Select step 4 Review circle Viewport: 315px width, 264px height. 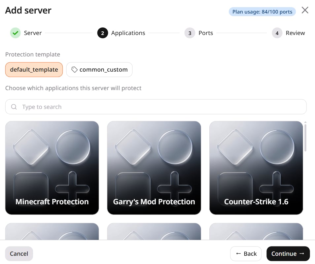(x=277, y=33)
